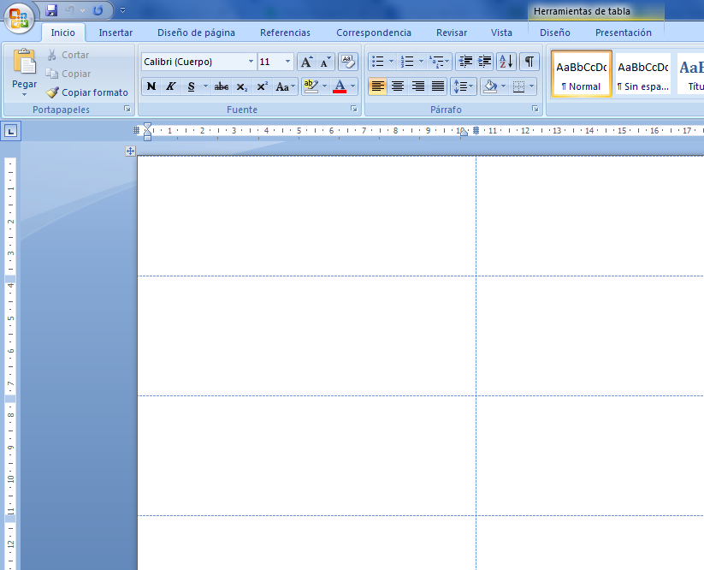The image size is (704, 570).
Task: Open the Fuente dialog launcher
Action: pyautogui.click(x=354, y=110)
